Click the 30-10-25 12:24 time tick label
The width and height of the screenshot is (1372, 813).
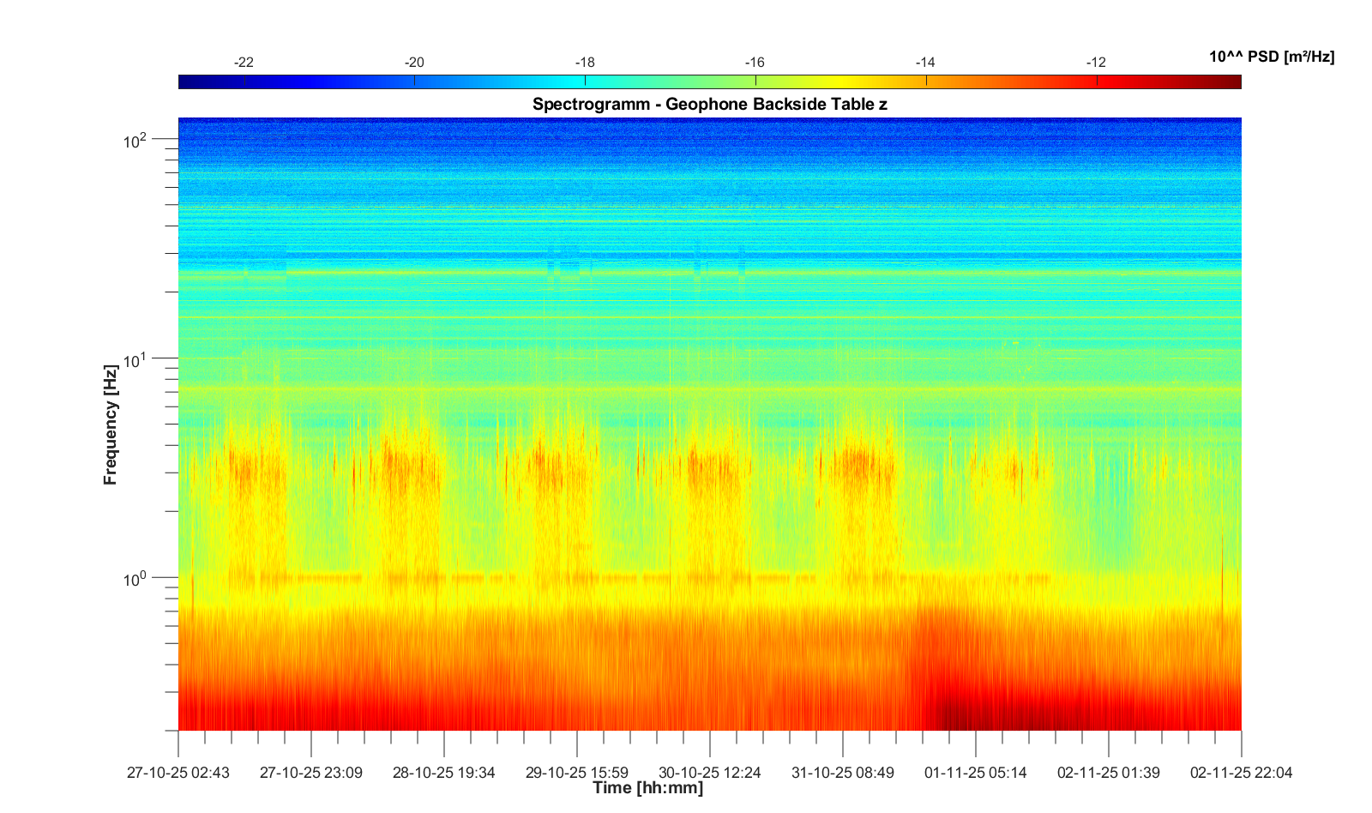pyautogui.click(x=709, y=773)
